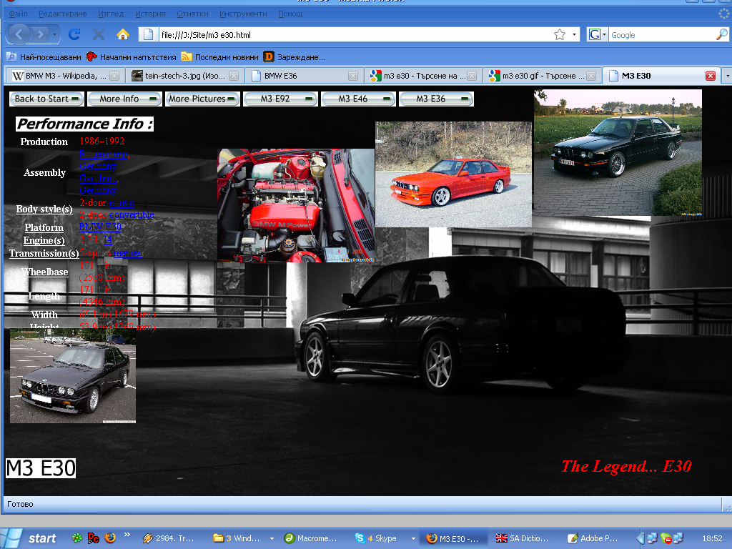732x549 pixels.
Task: Open the red engine bay photo
Action: coord(296,205)
